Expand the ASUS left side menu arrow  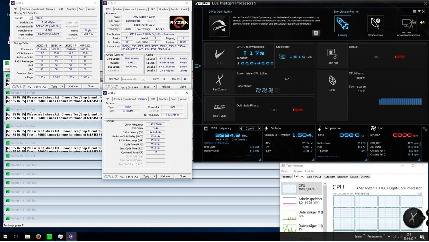pos(197,66)
